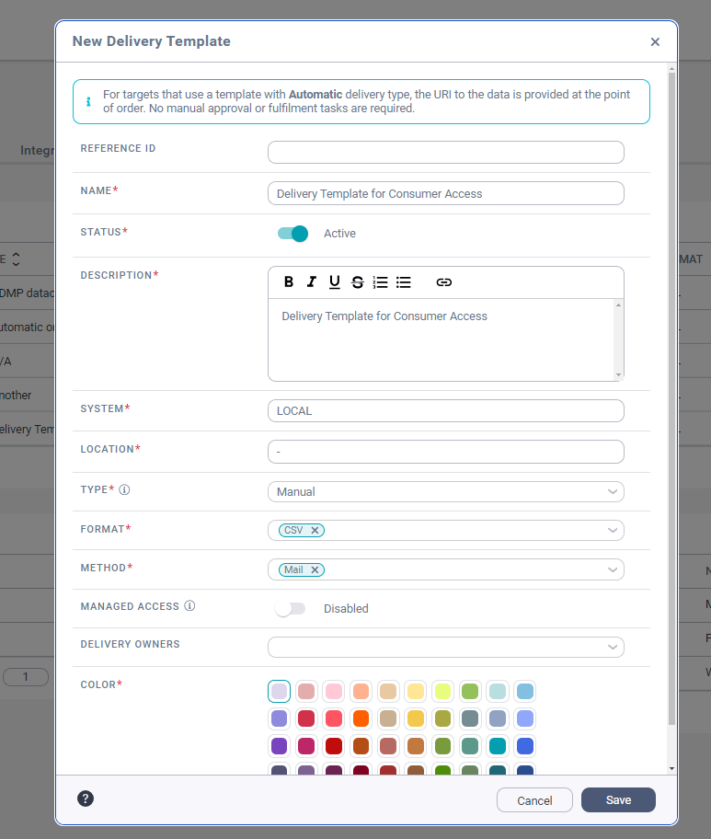This screenshot has height=839, width=711.
Task: Show Managed Access info icon
Action: point(189,605)
